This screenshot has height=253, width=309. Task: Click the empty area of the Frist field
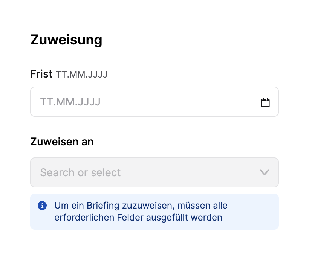click(181, 102)
